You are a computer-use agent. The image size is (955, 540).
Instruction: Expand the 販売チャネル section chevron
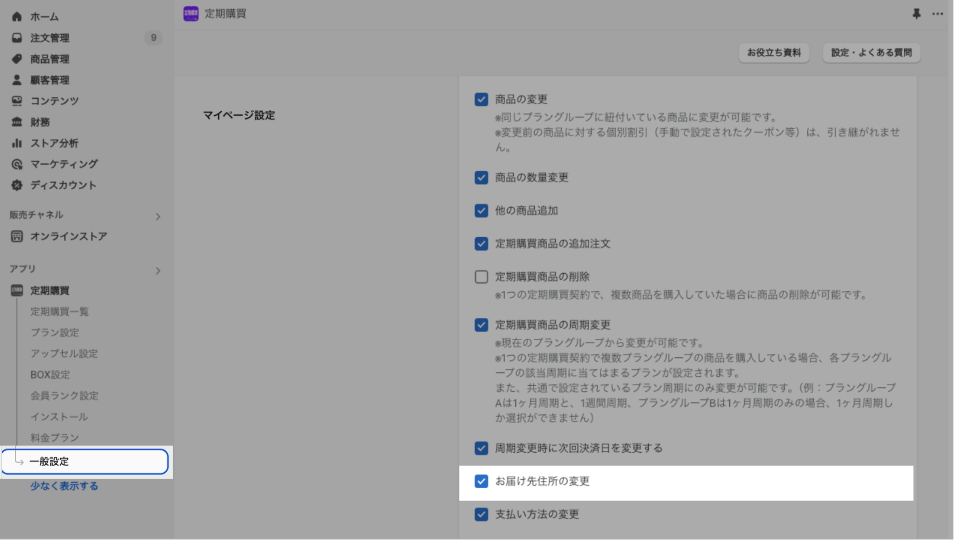click(x=158, y=216)
